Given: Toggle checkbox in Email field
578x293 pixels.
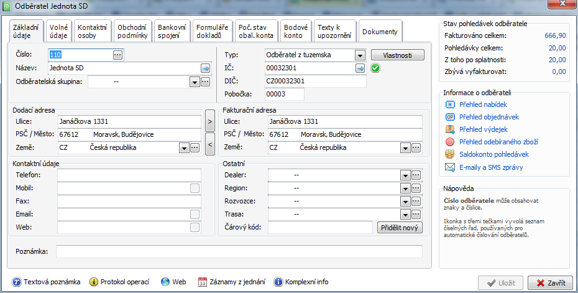Looking at the screenshot, I should click(x=195, y=215).
